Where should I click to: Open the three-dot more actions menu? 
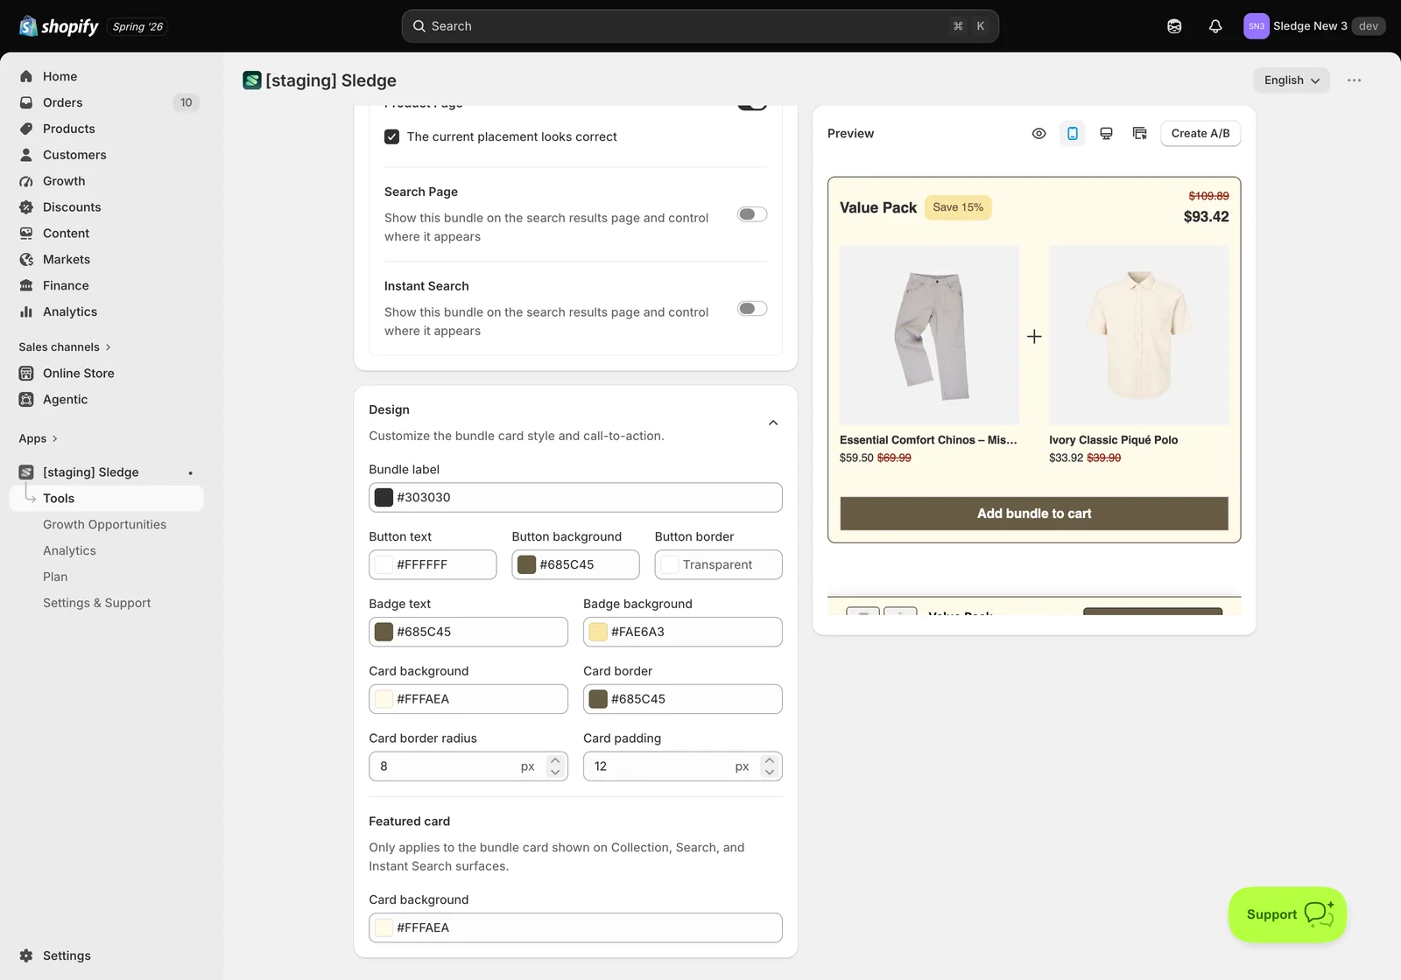pos(1355,80)
